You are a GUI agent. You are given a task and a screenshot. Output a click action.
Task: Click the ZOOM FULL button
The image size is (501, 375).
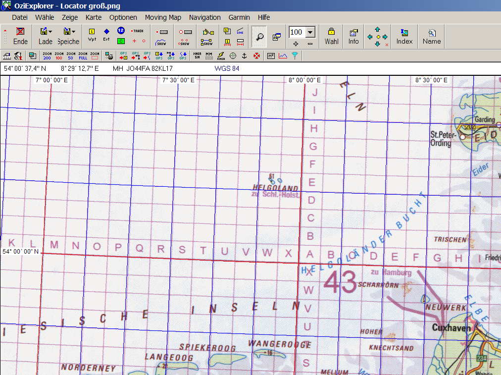(83, 56)
